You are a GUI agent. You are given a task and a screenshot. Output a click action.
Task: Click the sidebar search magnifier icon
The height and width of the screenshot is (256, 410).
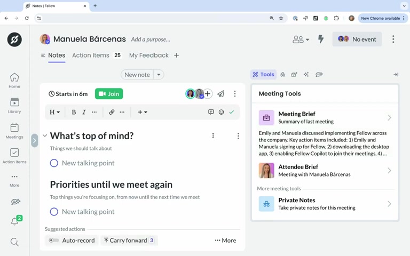pos(14,242)
